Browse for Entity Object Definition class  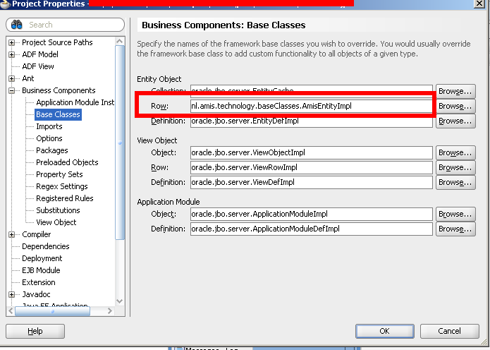455,121
